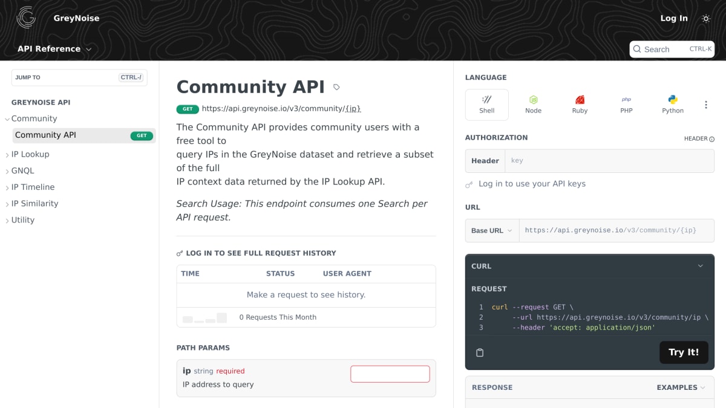Click the GET badge beside the endpoint URL
726x408 pixels.
(x=188, y=109)
